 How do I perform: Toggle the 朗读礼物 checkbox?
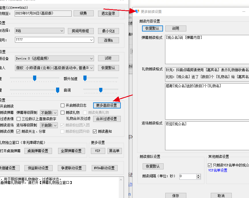coord(63,112)
